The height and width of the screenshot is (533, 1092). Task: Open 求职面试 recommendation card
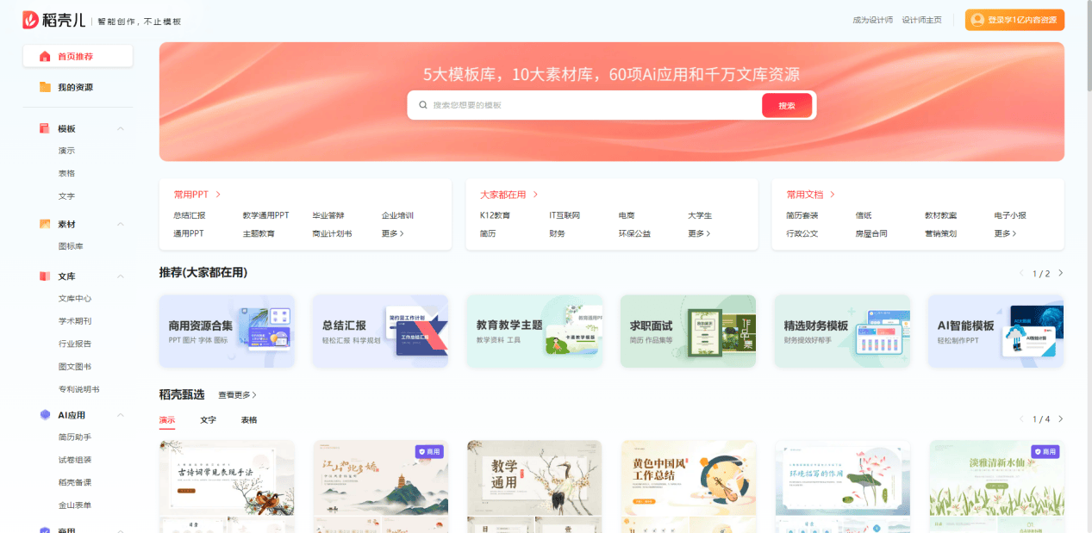(688, 332)
